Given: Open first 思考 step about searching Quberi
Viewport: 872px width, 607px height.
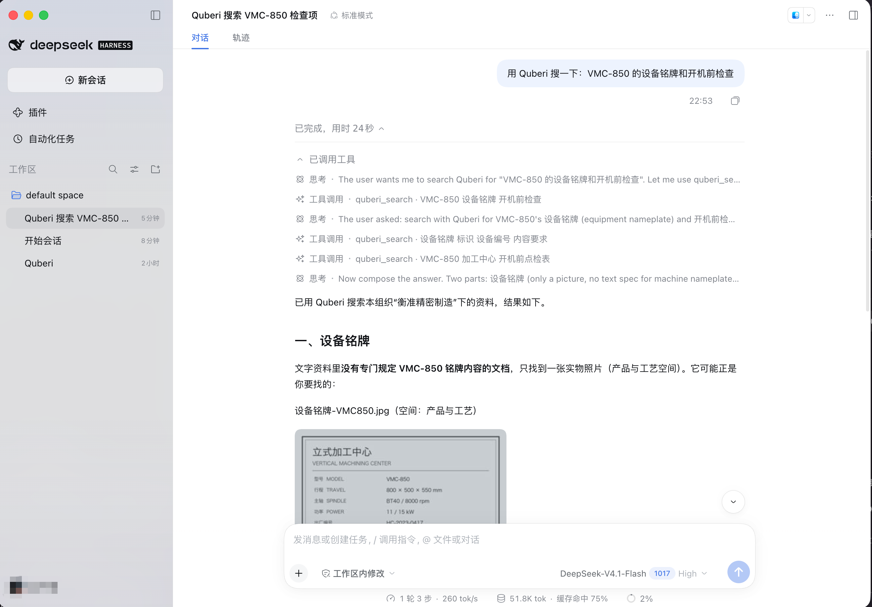Looking at the screenshot, I should 518,179.
